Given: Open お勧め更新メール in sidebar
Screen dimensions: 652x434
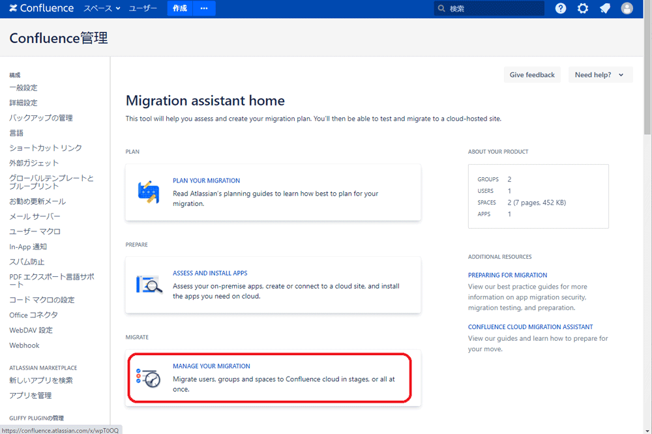Looking at the screenshot, I should 37,201.
